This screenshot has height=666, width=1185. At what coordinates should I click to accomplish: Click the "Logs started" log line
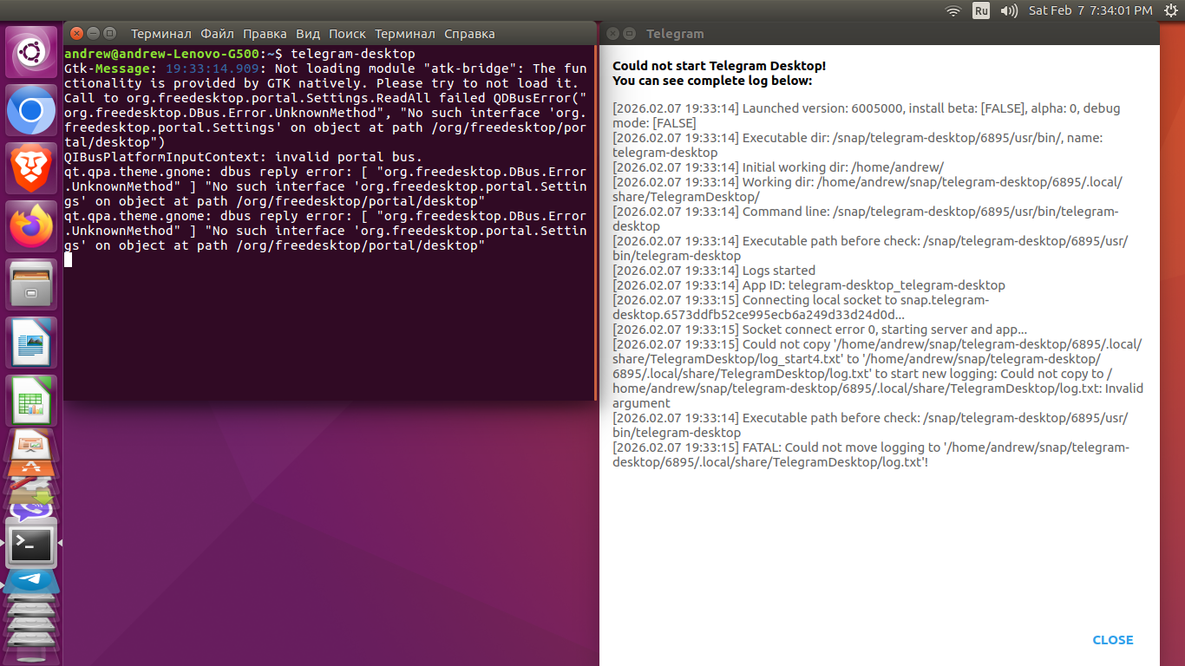tap(714, 271)
